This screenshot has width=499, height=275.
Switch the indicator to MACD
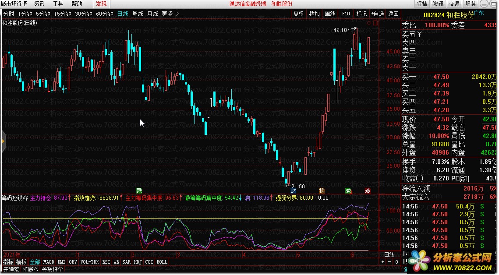pyautogui.click(x=49, y=262)
